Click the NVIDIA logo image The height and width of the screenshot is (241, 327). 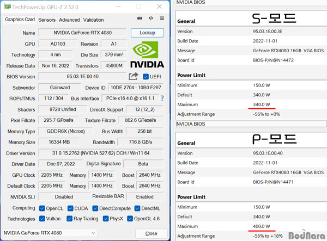coord(147,54)
